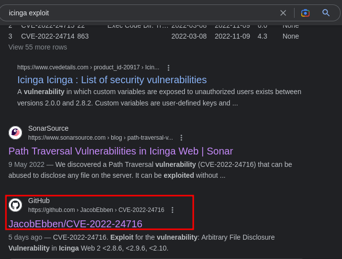Click the github.com JacobEbben URL breadcrumb
The height and width of the screenshot is (259, 342).
pyautogui.click(x=96, y=210)
